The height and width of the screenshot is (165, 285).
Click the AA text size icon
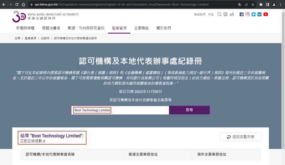[x=232, y=14]
